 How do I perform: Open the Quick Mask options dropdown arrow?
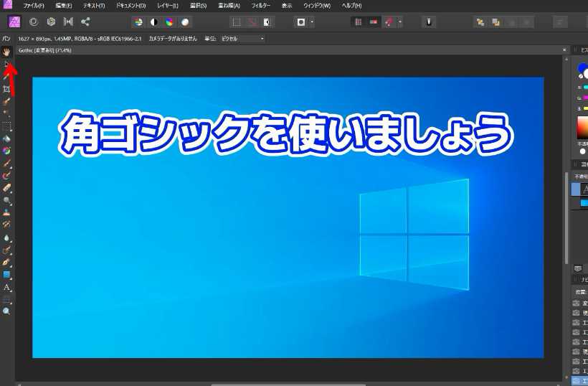coord(312,22)
